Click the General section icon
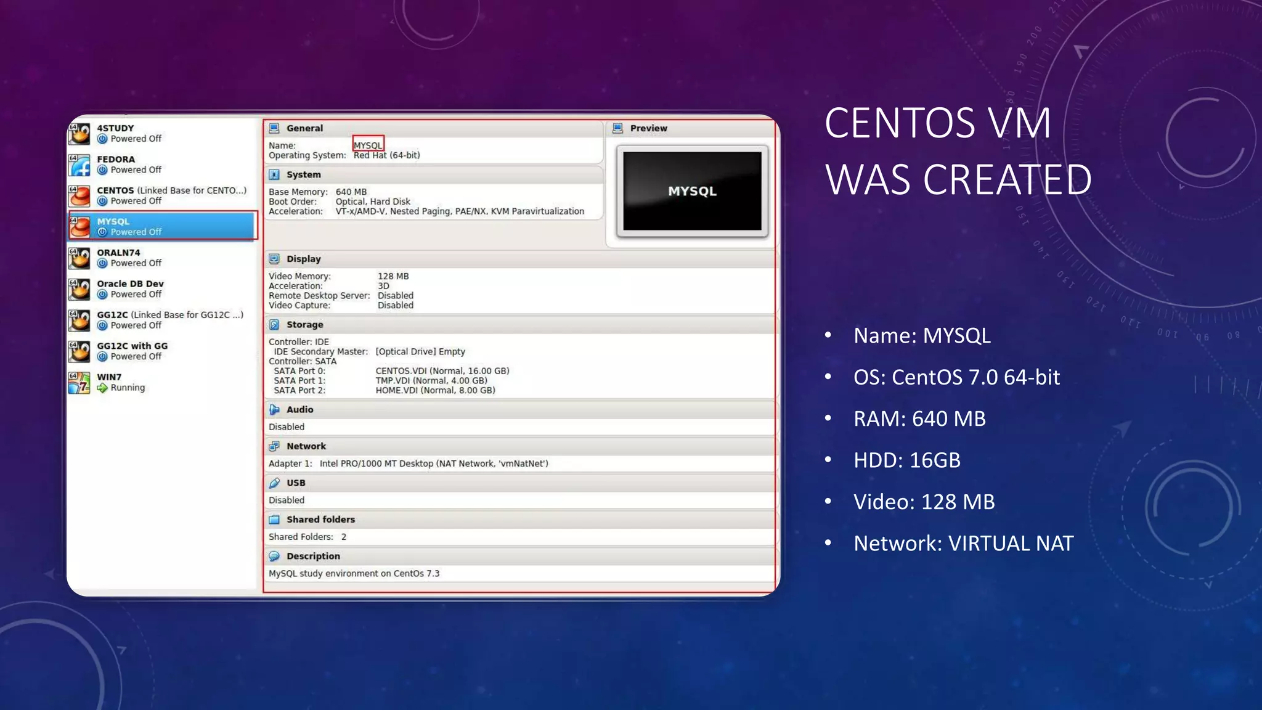The width and height of the screenshot is (1262, 710). 274,128
